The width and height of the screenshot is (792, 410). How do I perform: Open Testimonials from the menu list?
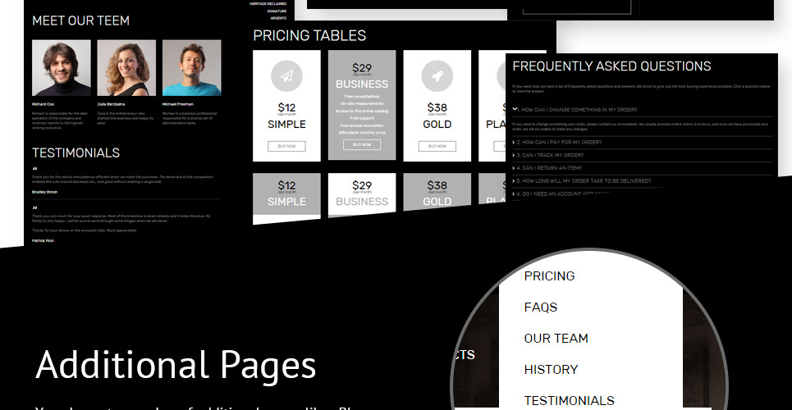(x=569, y=400)
